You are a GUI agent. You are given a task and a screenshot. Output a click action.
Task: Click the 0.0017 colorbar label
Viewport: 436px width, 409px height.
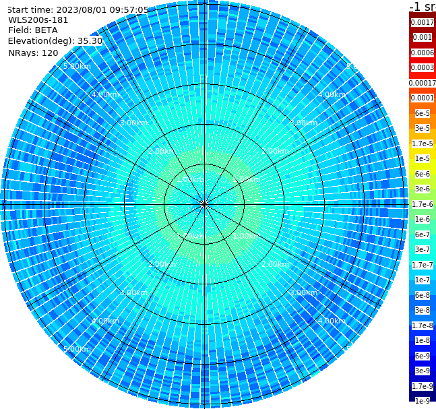click(423, 22)
